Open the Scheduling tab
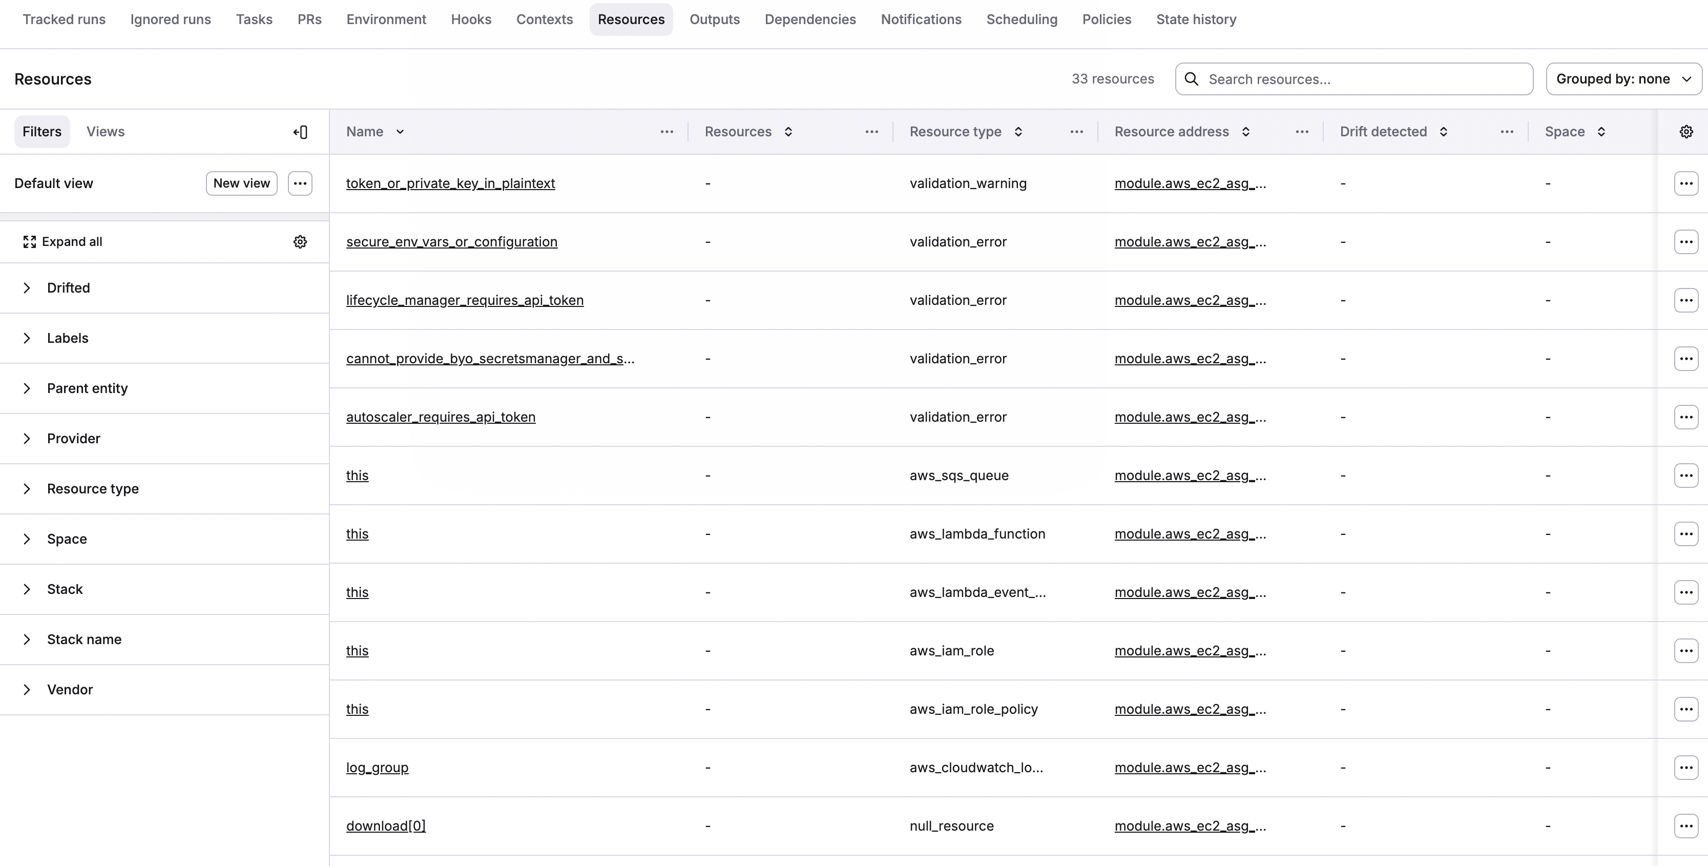 pos(1022,19)
